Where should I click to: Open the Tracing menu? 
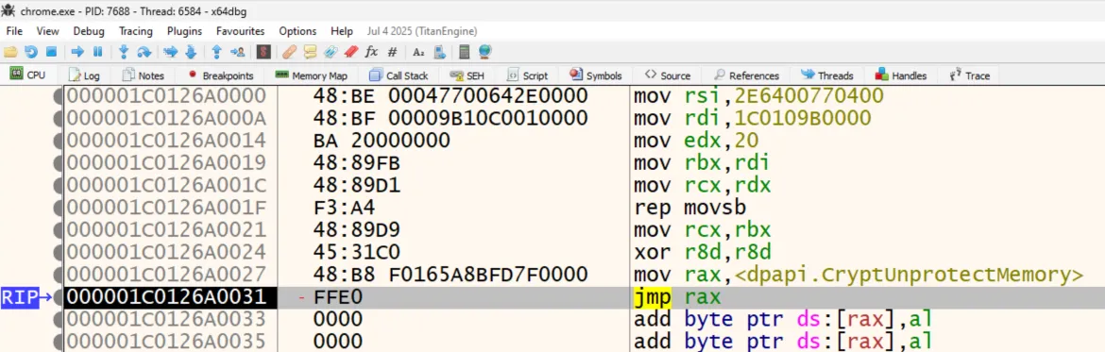coord(135,31)
